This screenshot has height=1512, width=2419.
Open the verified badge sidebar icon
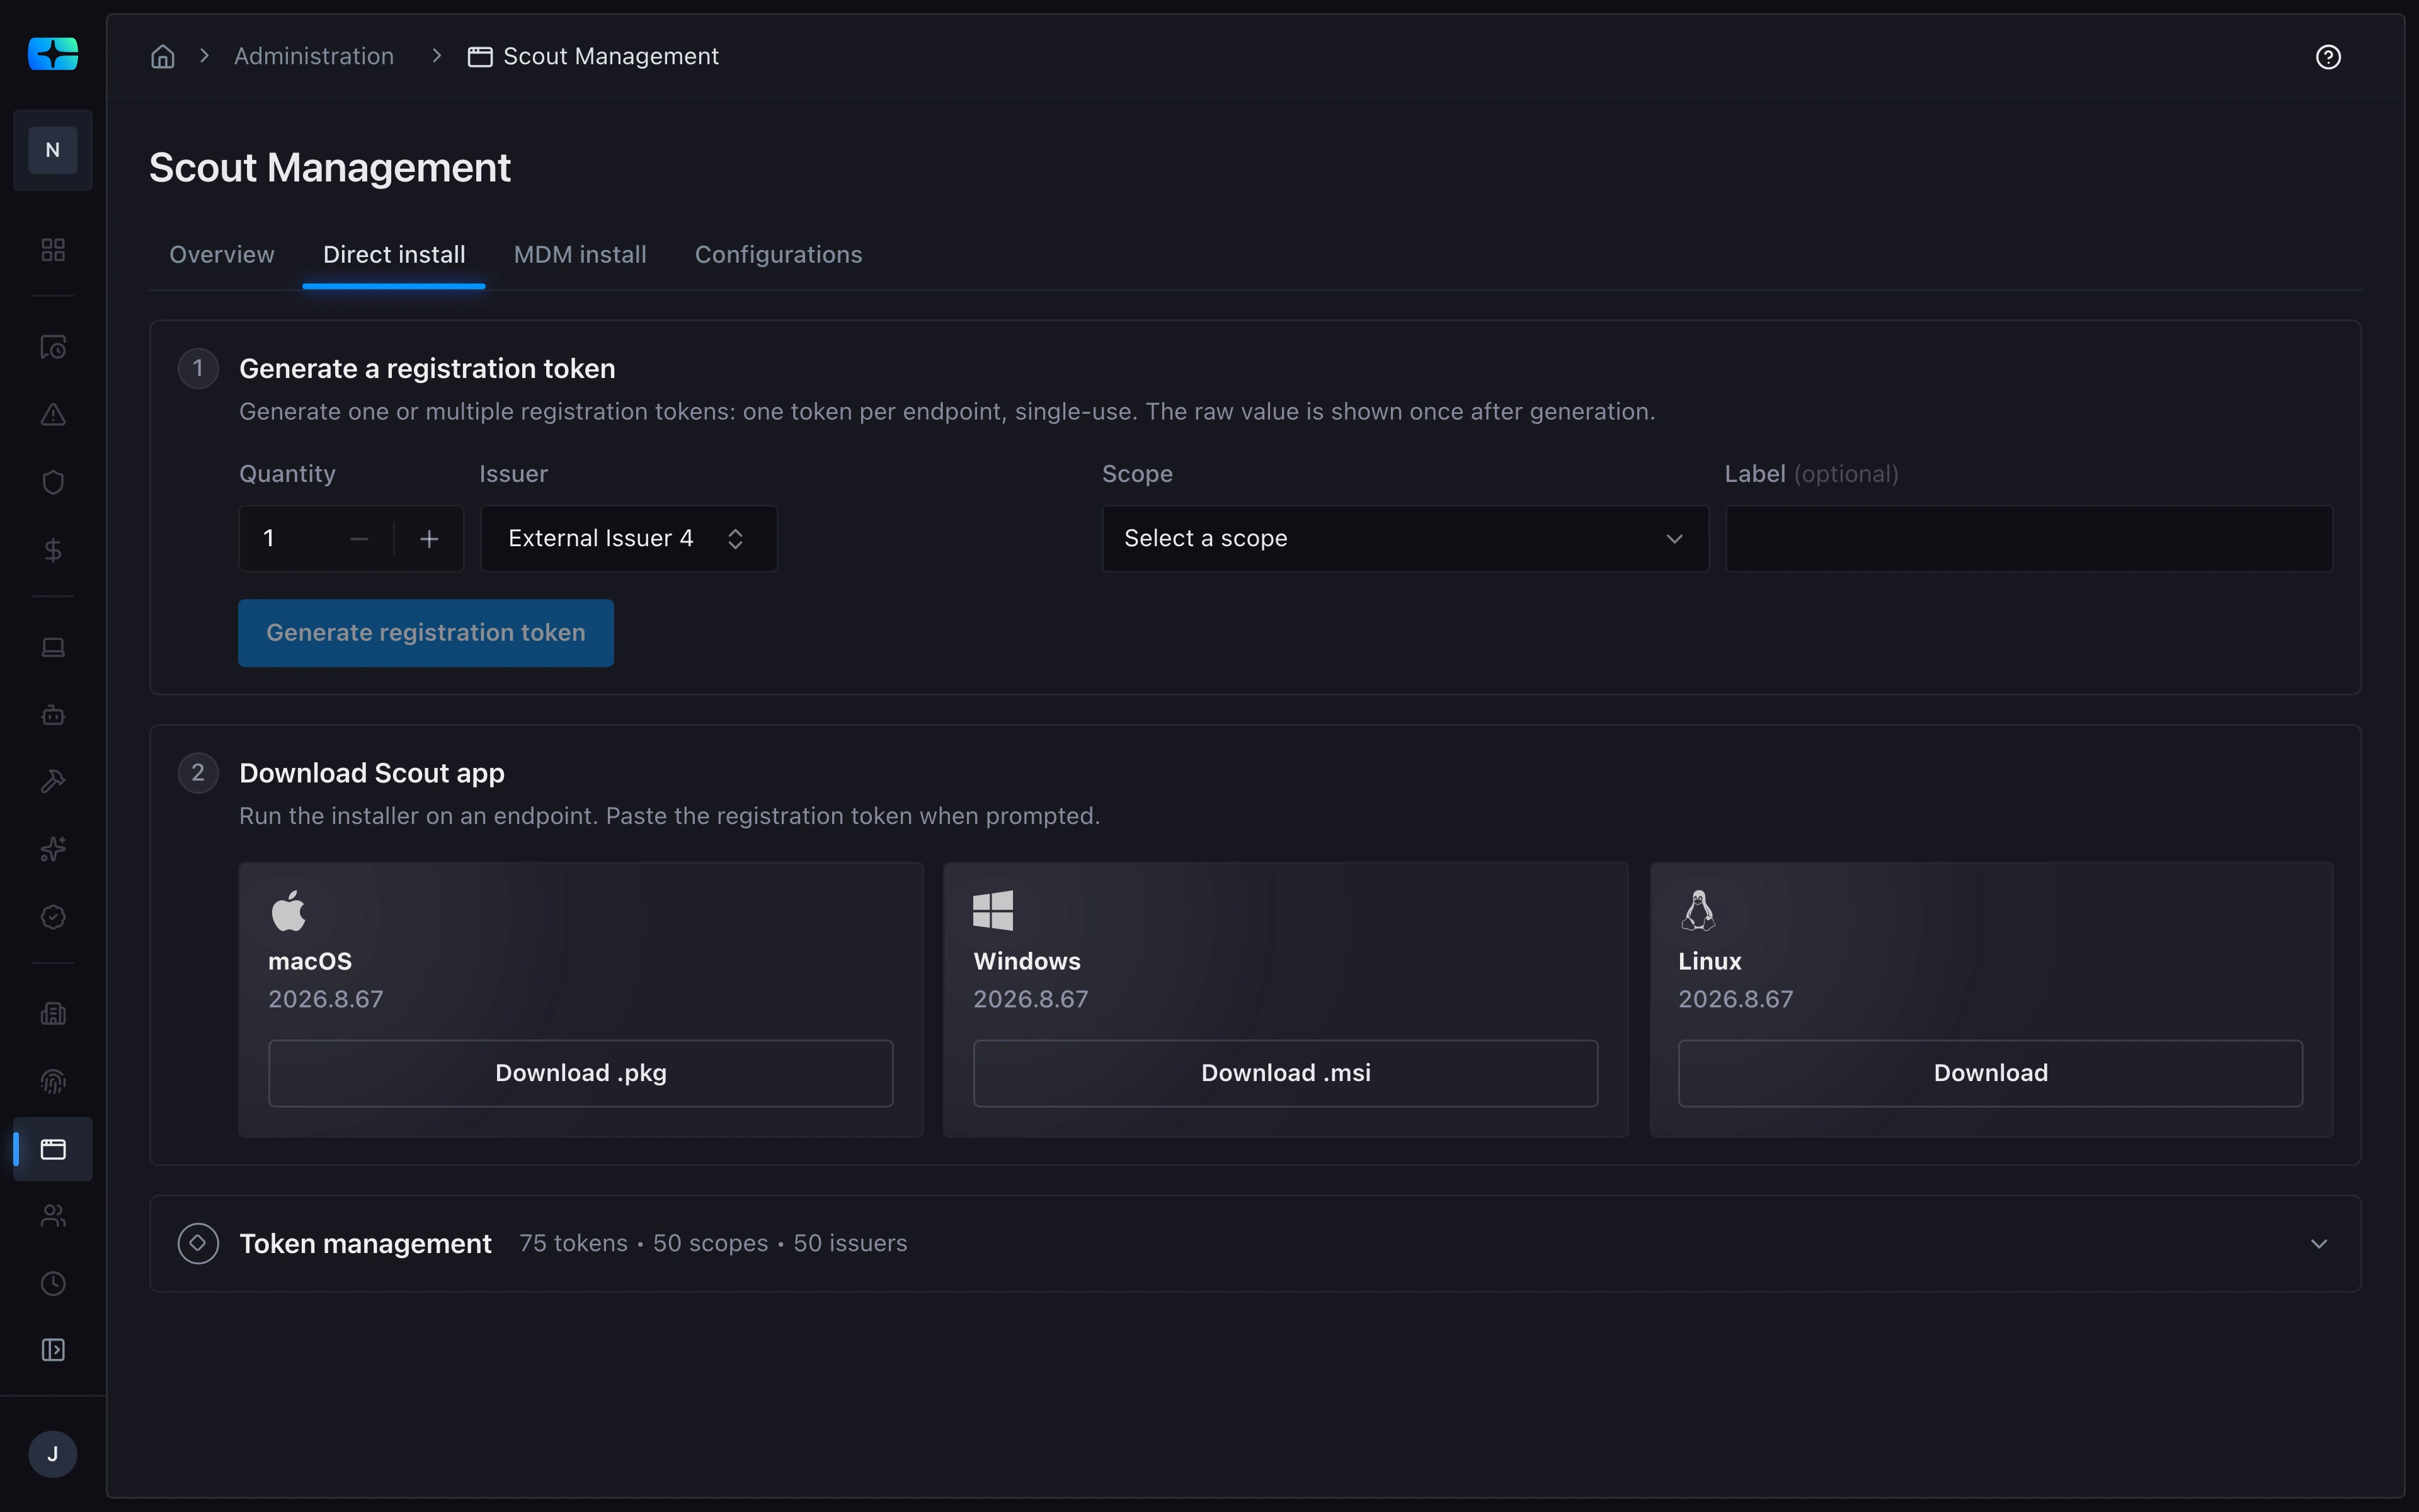point(53,917)
